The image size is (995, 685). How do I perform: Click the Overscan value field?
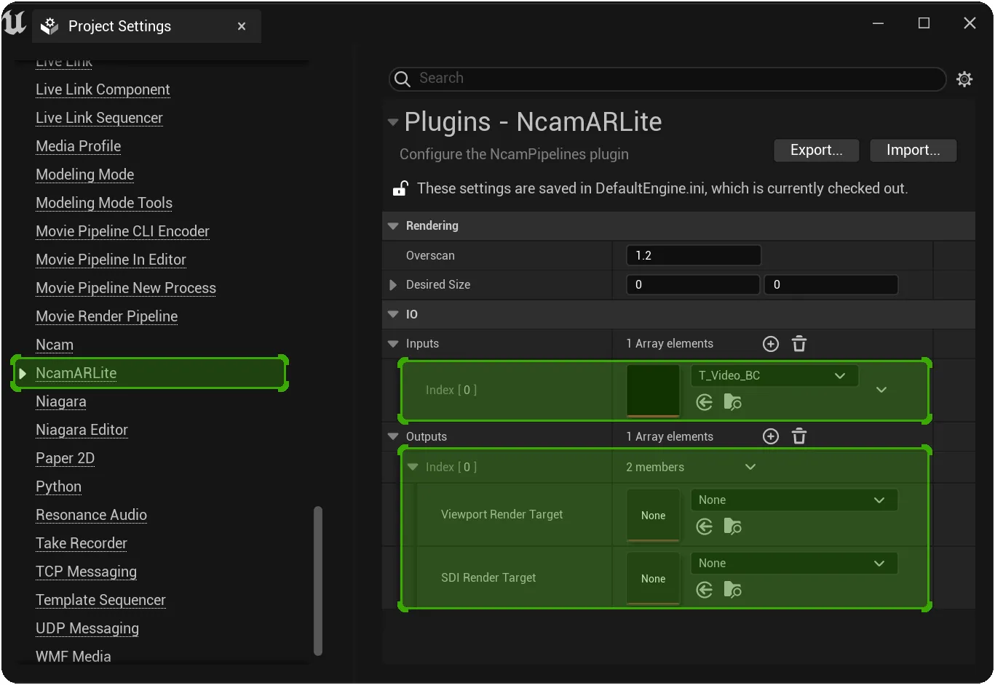pos(694,256)
